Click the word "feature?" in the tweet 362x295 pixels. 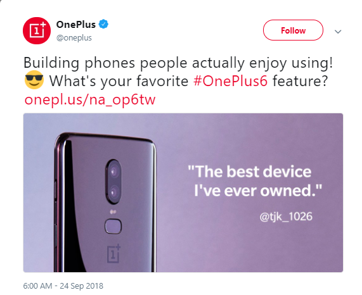[x=300, y=81]
